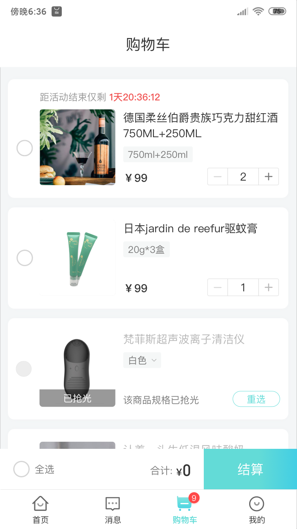Increase mosquito balm quantity with plus
Screen dimensions: 297x529
click(269, 288)
